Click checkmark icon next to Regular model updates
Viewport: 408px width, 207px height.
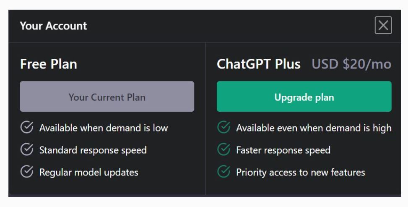pos(26,172)
